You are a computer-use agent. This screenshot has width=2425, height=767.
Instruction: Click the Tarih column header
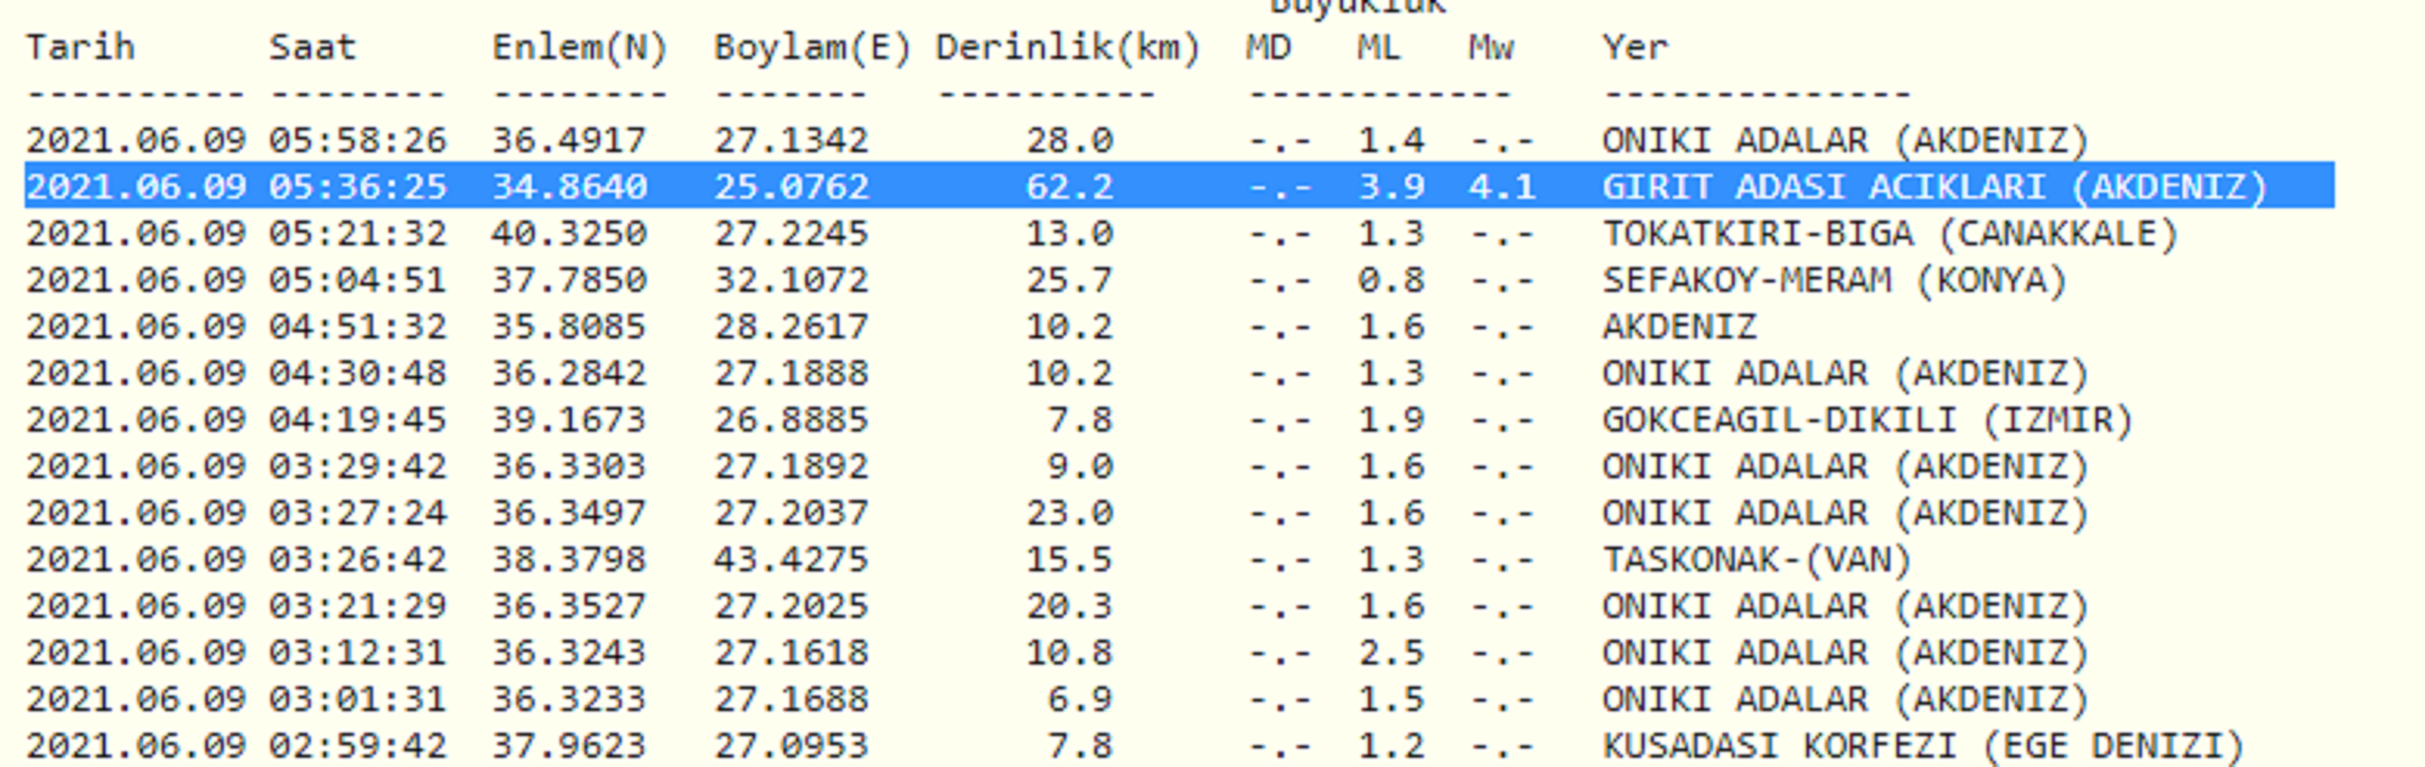pyautogui.click(x=80, y=47)
